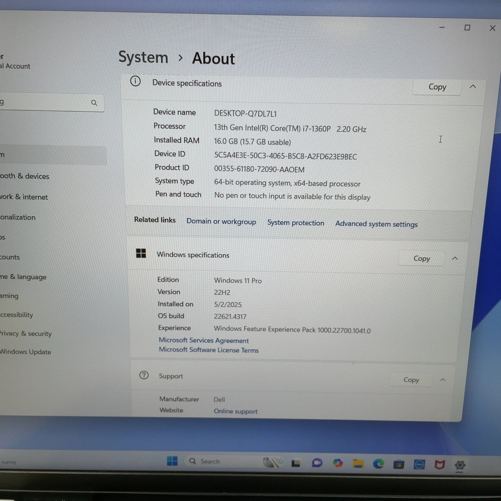Open Microsoft Services Agreement
501x501 pixels.
coord(204,340)
